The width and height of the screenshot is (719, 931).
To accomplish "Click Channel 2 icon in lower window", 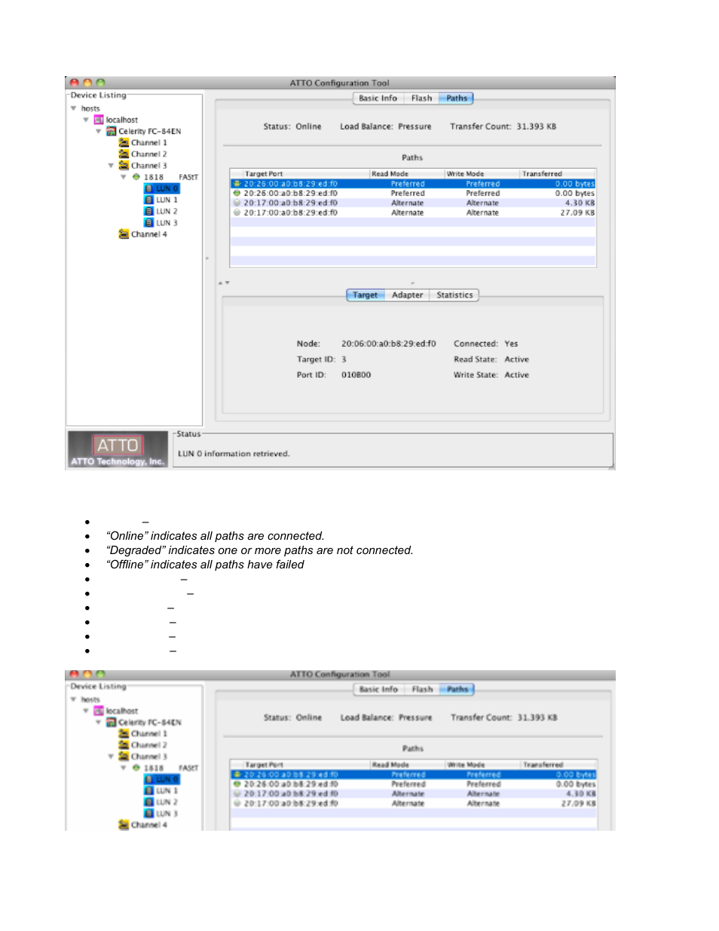I will coord(124,745).
